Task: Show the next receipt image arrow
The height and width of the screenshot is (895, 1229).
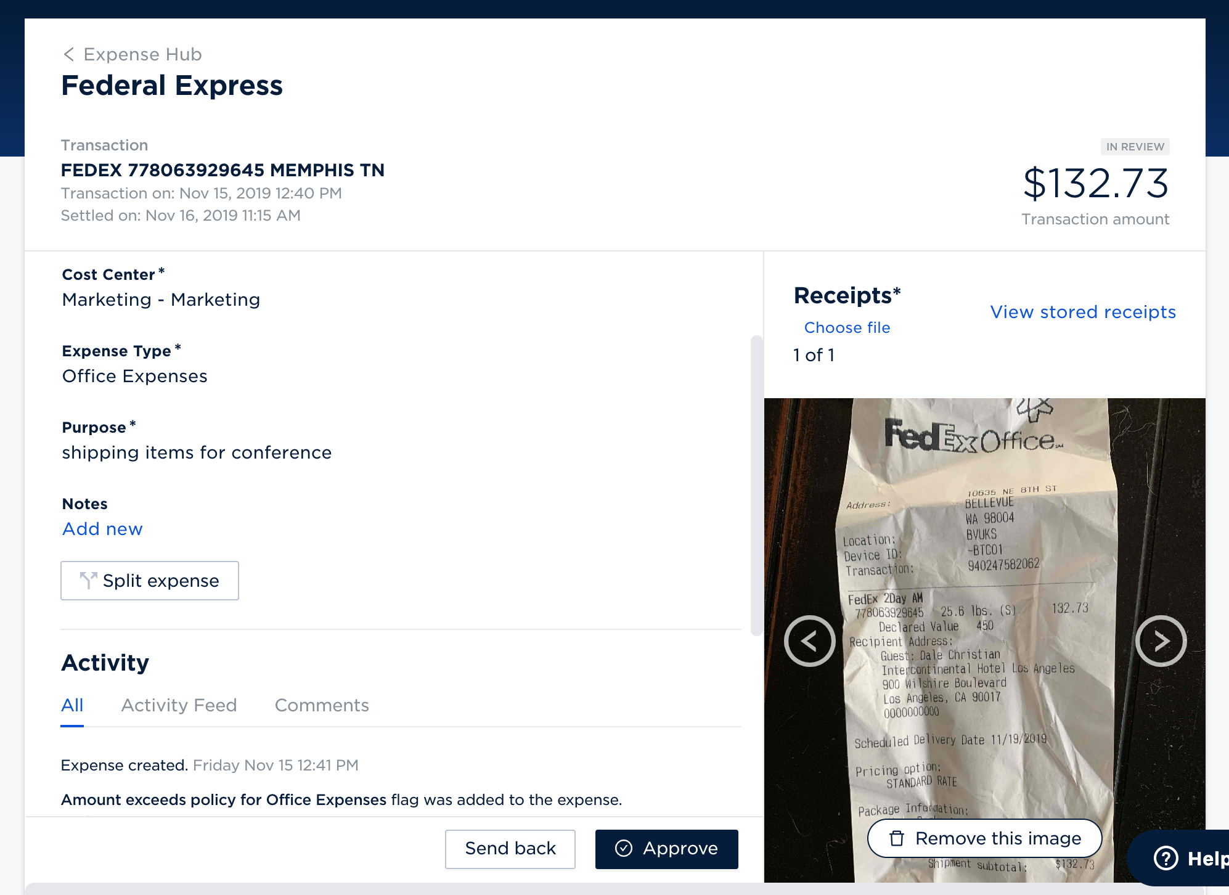Action: 1161,641
